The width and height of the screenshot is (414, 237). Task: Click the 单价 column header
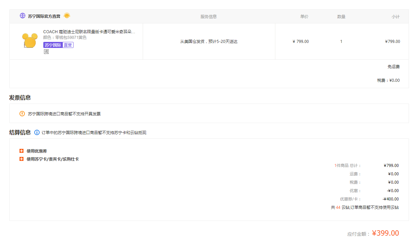tap(304, 16)
